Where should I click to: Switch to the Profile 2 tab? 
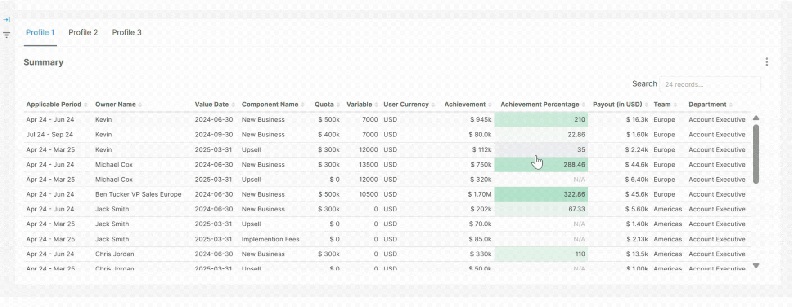[x=83, y=32]
